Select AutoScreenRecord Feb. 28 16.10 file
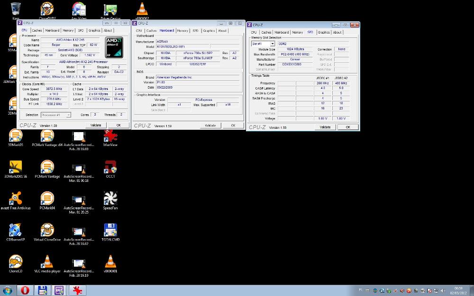474x296 pixels. (x=79, y=267)
